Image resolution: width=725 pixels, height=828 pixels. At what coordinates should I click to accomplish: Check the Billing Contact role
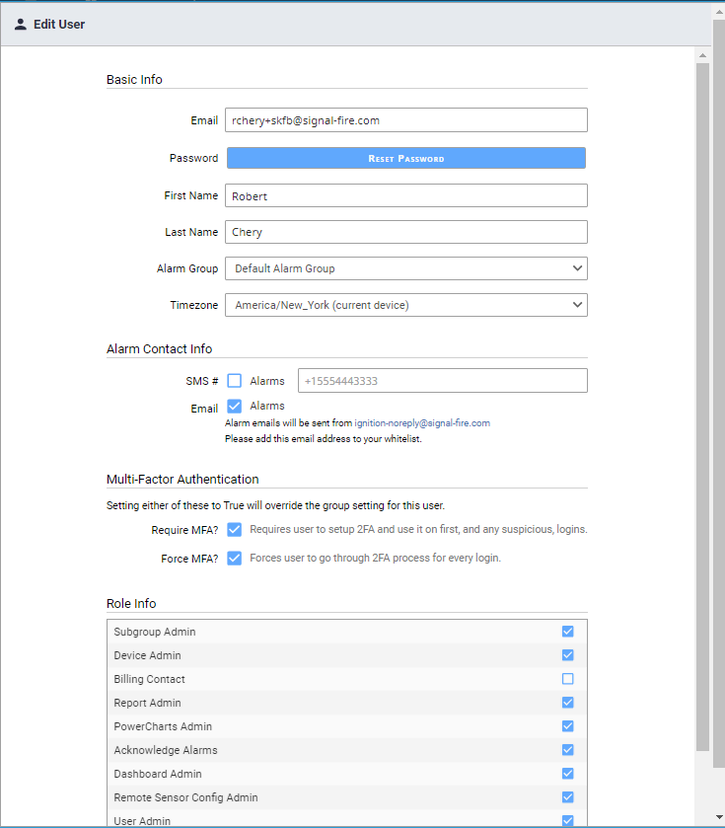(568, 679)
